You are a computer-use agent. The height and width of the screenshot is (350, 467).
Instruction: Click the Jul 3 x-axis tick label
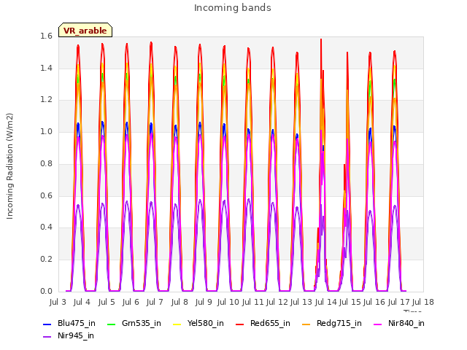click(x=58, y=302)
